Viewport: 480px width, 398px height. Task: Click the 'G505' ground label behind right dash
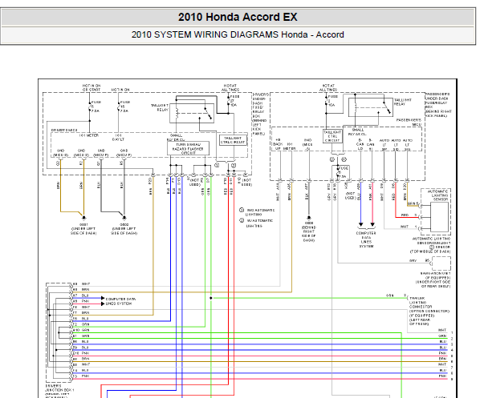[308, 223]
